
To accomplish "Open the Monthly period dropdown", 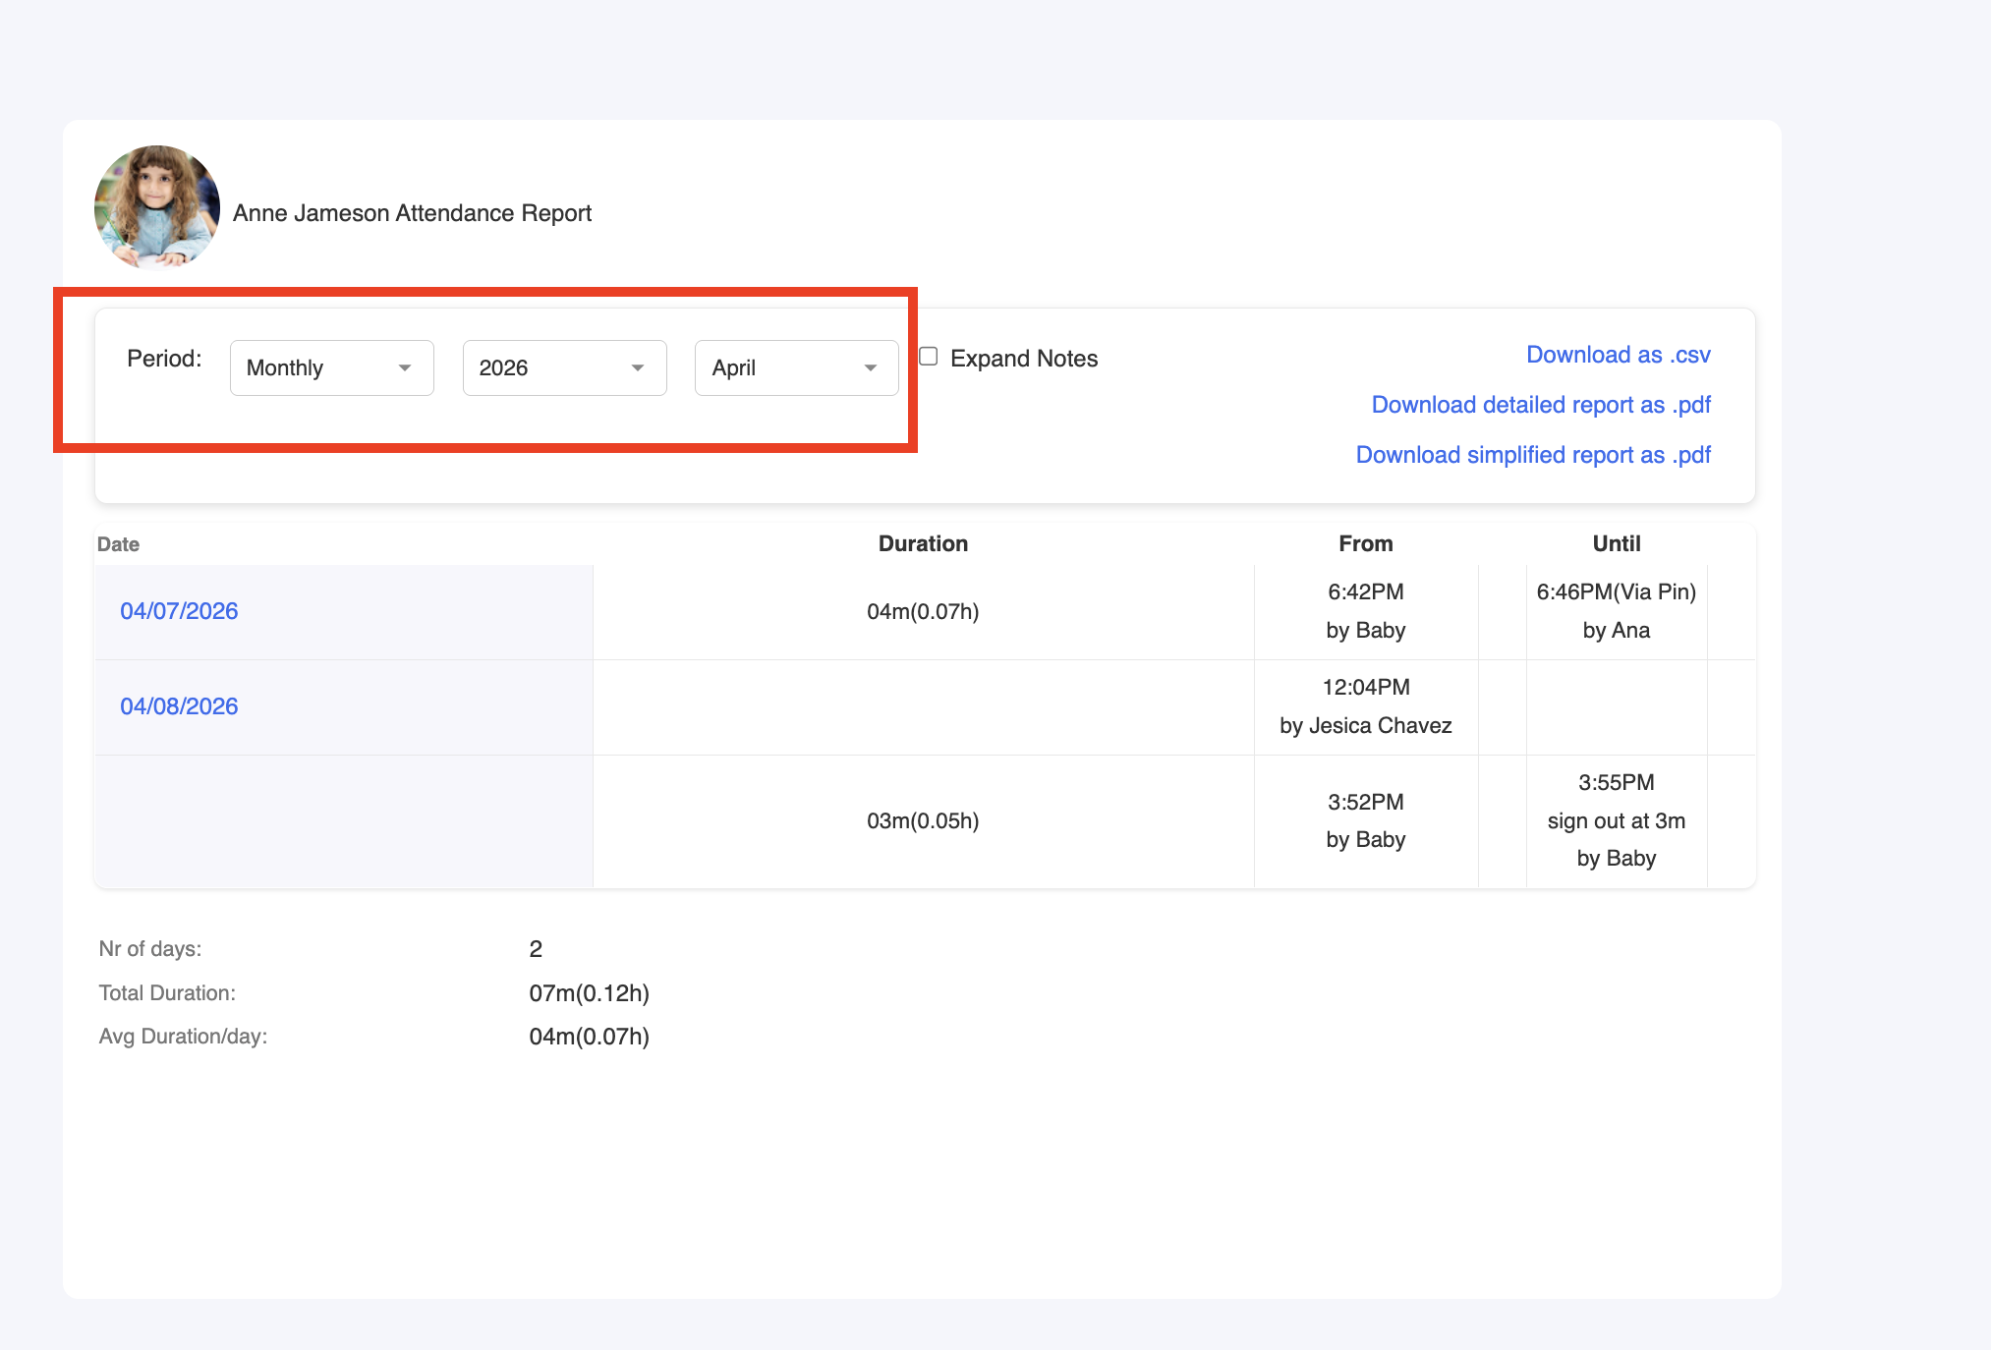I will tap(331, 367).
